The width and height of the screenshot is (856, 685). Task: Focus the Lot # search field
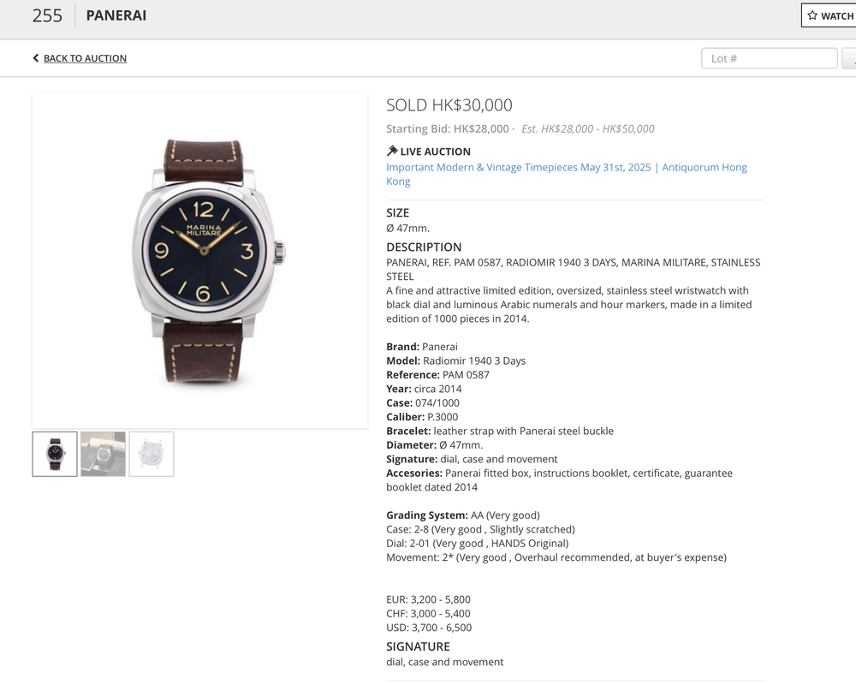click(770, 58)
